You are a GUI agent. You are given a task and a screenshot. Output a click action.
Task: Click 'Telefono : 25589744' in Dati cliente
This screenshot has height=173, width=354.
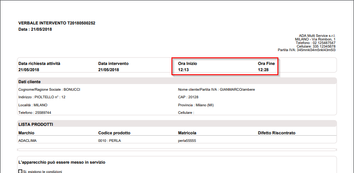35,113
